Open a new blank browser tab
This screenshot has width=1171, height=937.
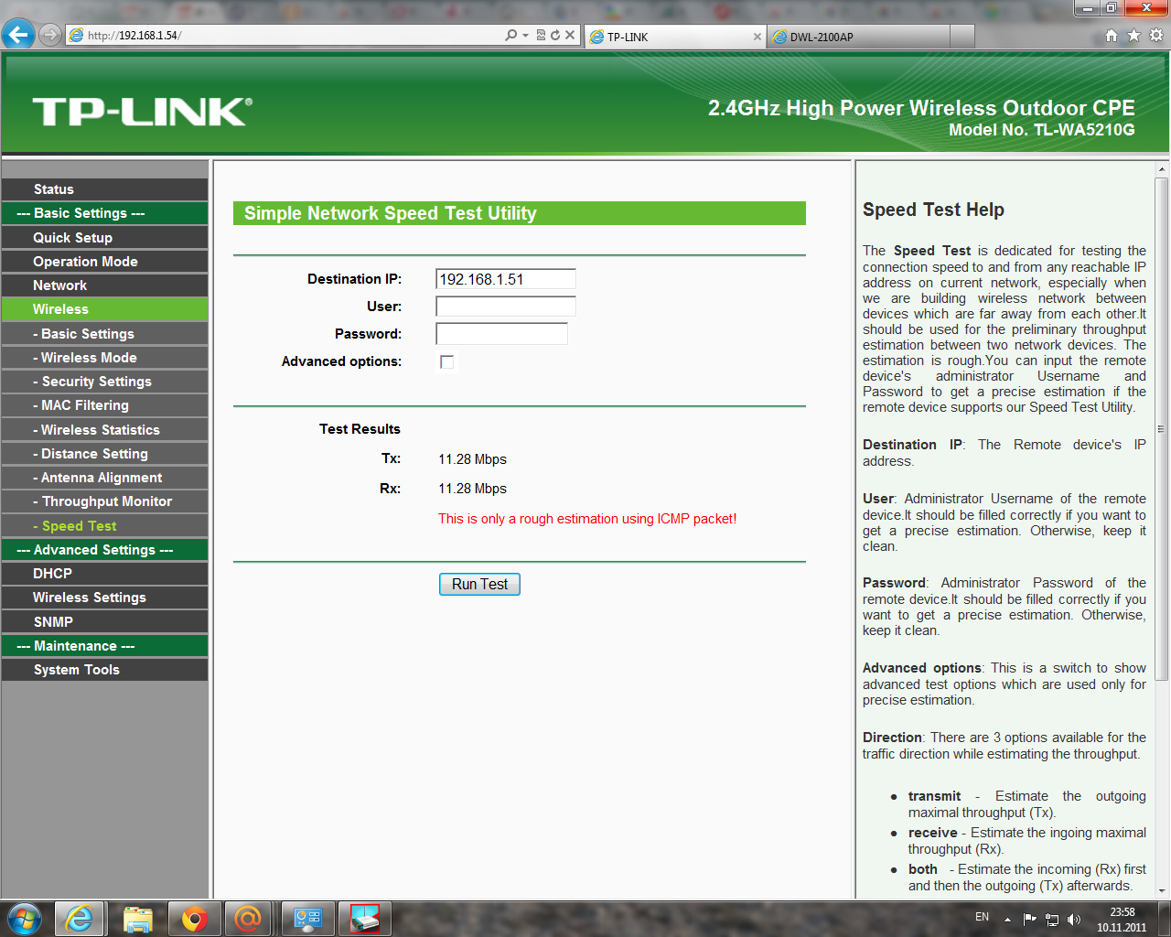[x=962, y=37]
